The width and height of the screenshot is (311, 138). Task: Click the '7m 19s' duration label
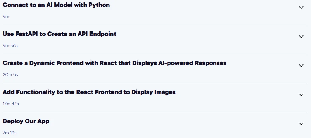[x=9, y=133]
